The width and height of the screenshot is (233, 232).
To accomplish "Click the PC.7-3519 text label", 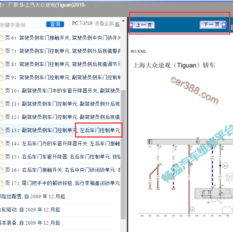I will coord(82,23).
